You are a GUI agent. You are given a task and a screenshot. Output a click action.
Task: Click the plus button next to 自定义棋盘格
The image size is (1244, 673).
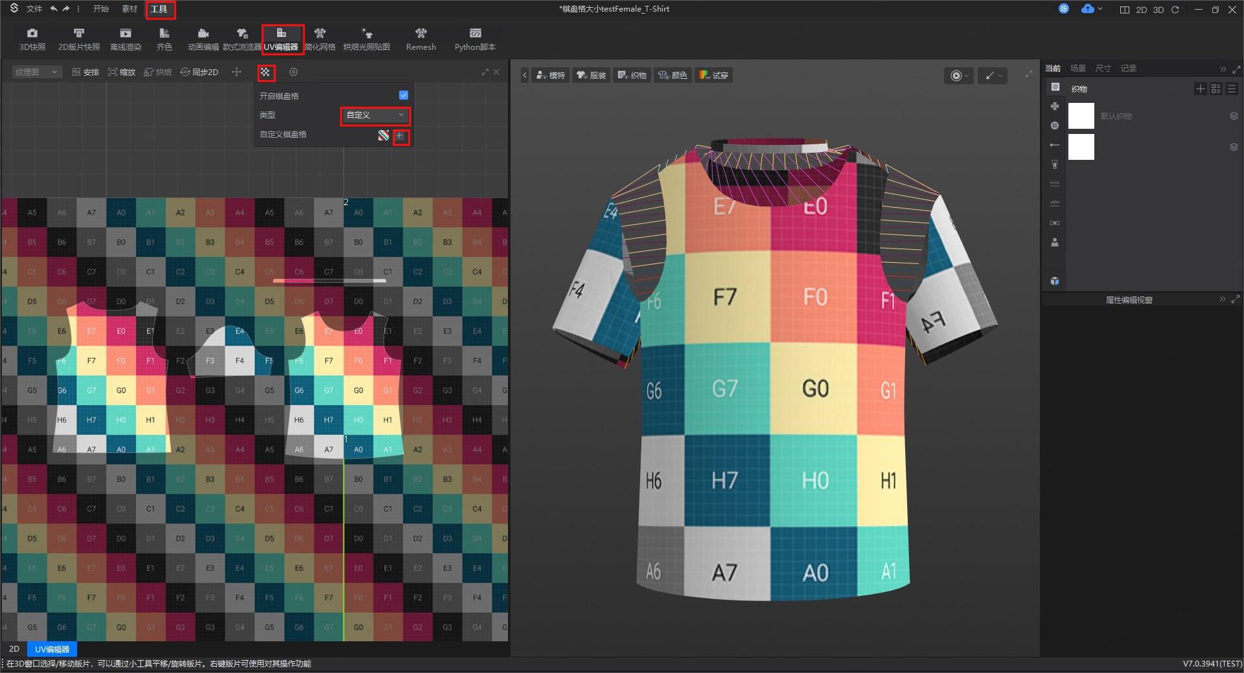(x=400, y=136)
